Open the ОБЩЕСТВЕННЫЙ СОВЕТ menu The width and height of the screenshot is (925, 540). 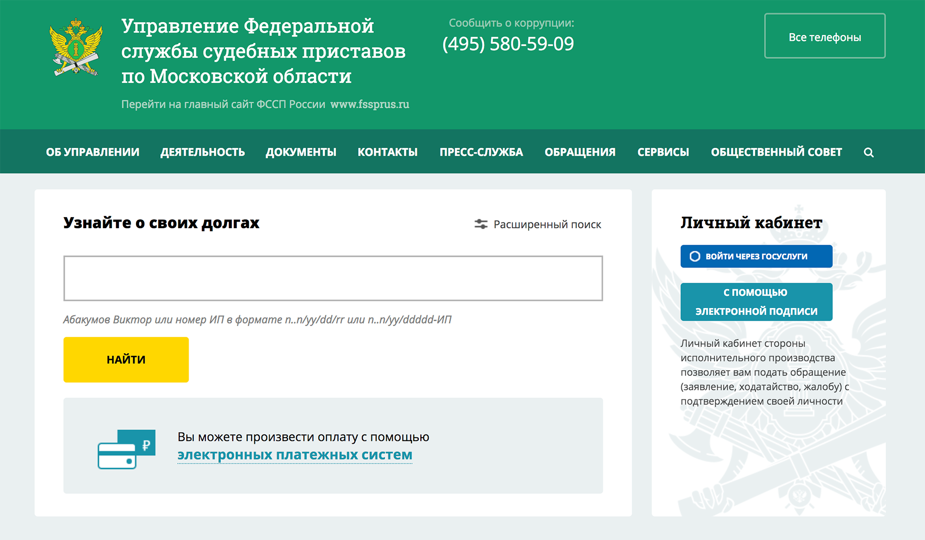point(777,152)
